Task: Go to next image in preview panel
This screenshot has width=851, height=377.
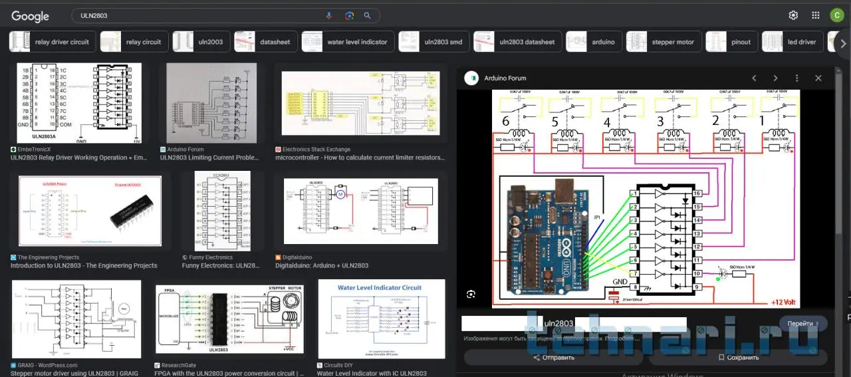Action: (775, 78)
